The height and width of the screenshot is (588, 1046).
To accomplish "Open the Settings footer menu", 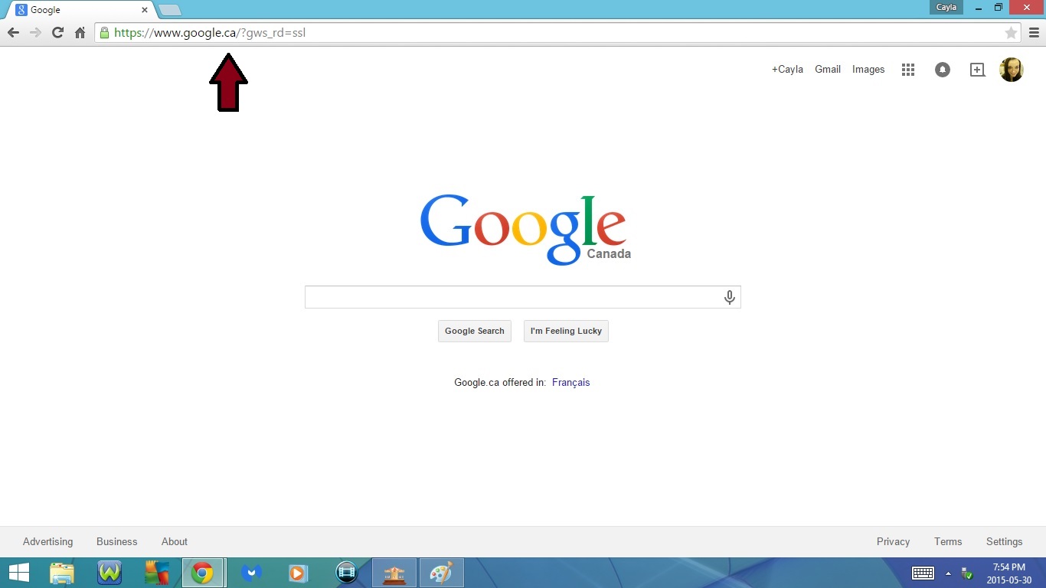I will tap(1004, 541).
